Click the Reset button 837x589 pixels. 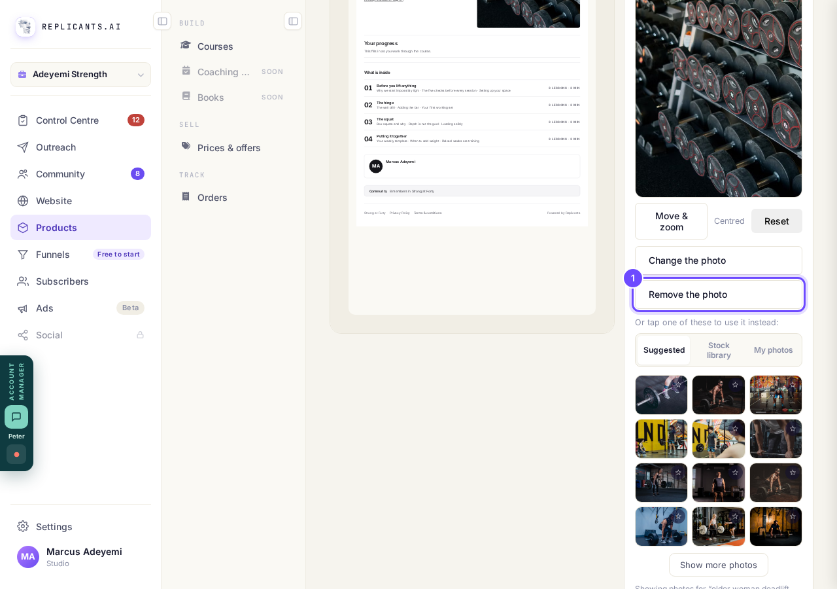[776, 221]
